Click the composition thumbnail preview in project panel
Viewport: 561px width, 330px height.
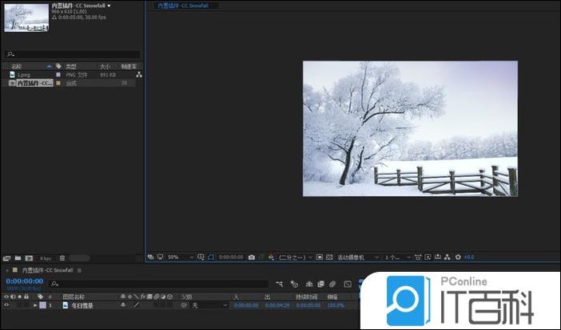coord(26,18)
